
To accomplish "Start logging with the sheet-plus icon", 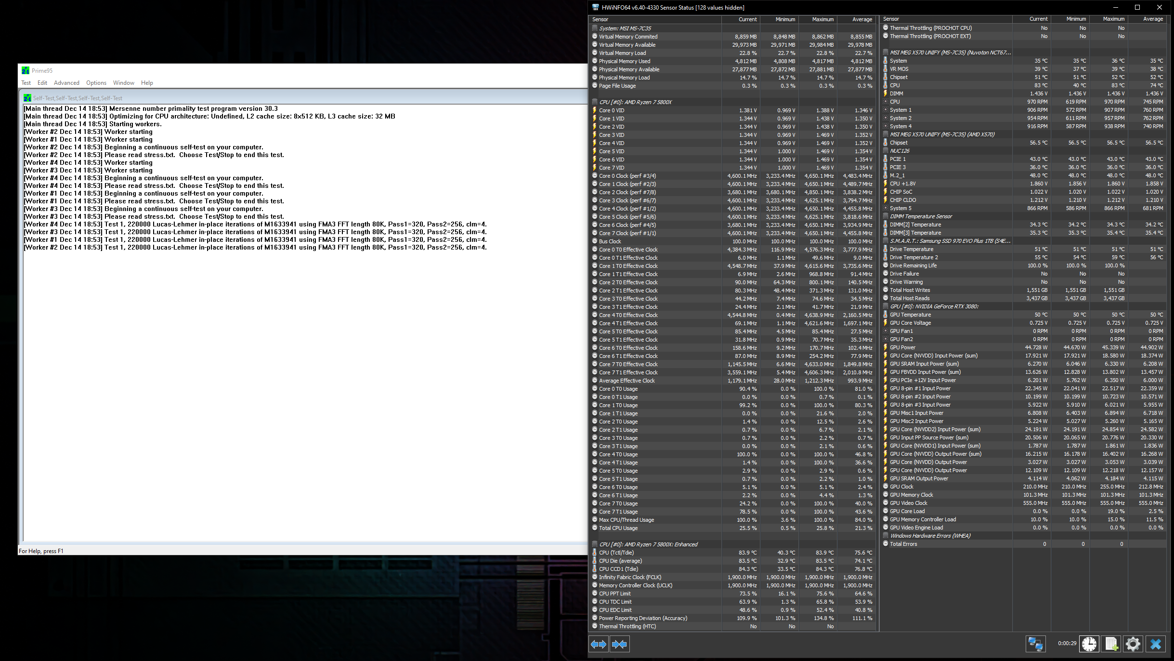I will pyautogui.click(x=1111, y=644).
